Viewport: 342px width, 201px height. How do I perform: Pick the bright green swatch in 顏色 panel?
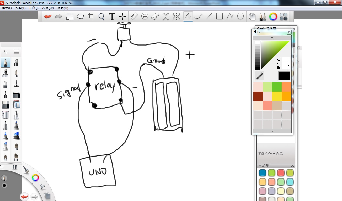(x=277, y=87)
